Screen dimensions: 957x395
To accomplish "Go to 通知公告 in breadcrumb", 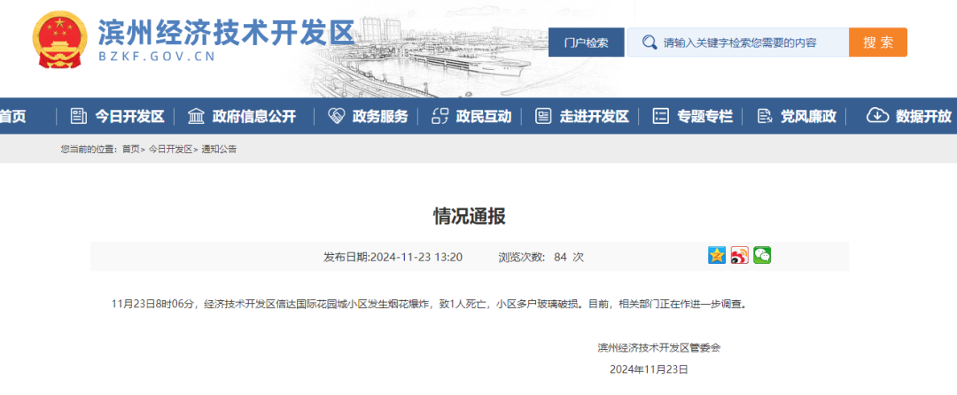I will point(219,149).
